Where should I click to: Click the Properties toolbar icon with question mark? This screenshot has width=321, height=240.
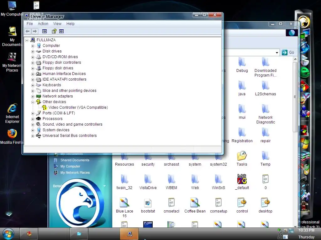pos(54,31)
